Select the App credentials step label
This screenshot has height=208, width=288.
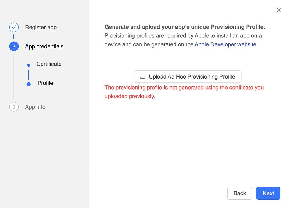[x=44, y=46]
